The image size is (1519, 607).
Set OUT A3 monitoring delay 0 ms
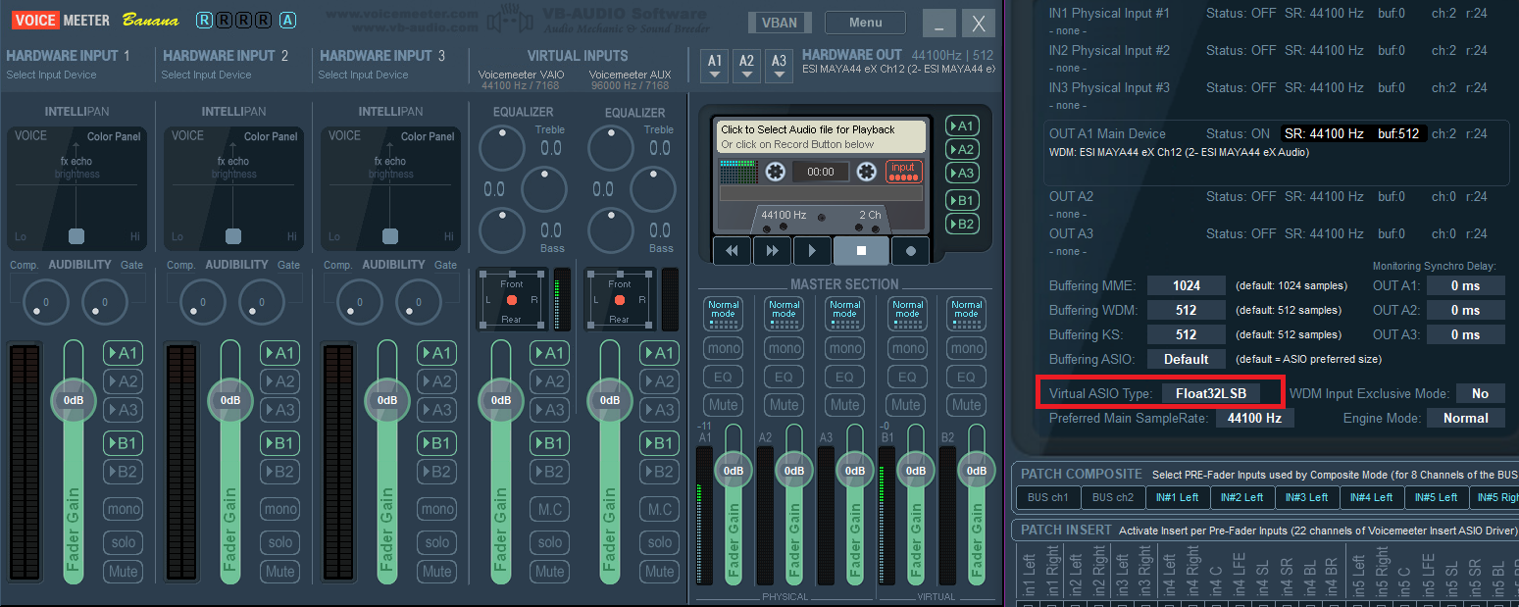pos(1465,334)
